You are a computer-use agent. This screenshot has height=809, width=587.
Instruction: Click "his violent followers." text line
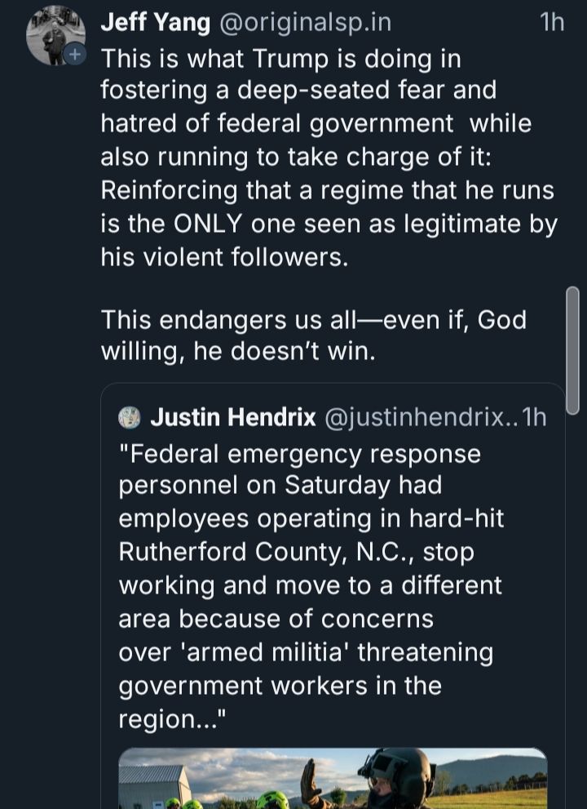pos(224,257)
